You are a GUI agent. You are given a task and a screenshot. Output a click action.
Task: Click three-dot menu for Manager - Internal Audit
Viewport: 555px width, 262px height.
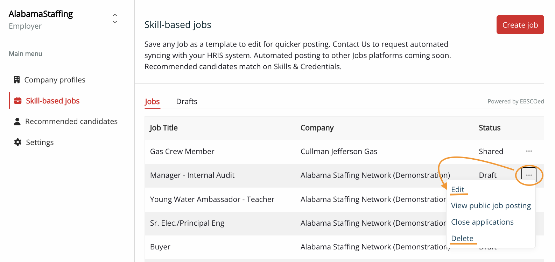coord(529,175)
